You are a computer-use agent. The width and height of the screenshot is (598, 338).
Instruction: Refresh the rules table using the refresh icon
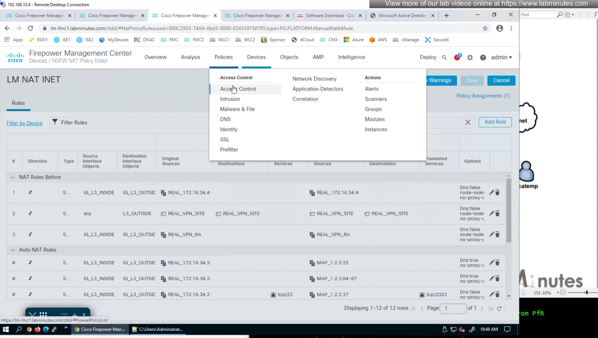[499, 308]
